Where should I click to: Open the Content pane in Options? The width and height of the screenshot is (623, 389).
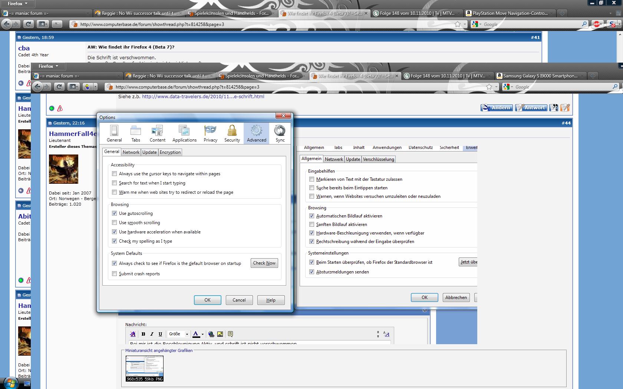click(x=158, y=133)
